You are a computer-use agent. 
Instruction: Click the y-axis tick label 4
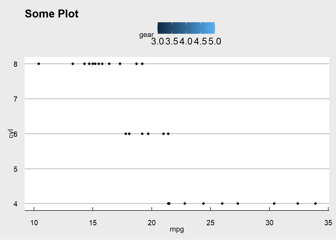(x=15, y=204)
